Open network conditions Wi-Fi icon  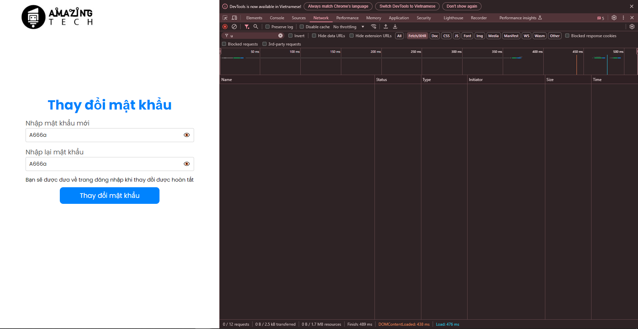[x=373, y=27]
